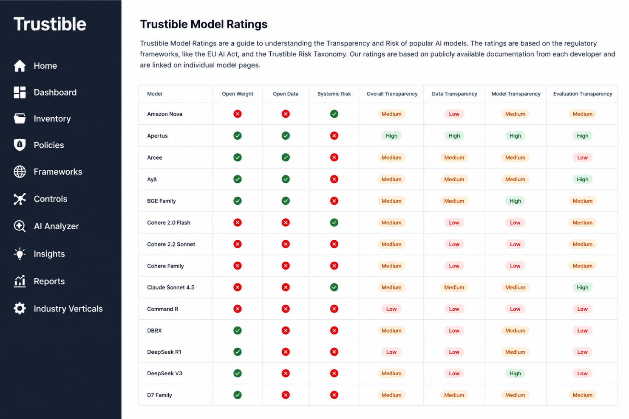Click DeepSeek V3 Model Transparency High badge
Image resolution: width=629 pixels, height=419 pixels.
515,374
